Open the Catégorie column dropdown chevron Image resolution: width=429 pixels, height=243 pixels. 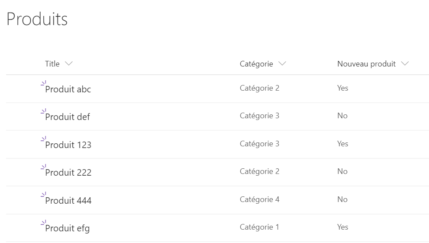(282, 64)
